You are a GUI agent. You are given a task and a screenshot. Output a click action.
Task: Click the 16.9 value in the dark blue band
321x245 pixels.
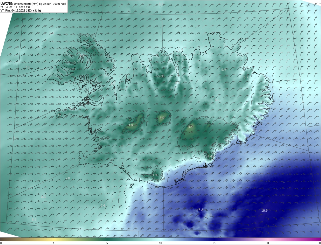click(x=264, y=210)
